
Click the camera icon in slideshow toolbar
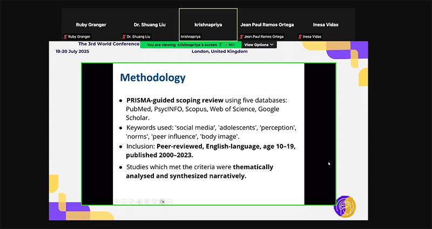[x=162, y=202]
